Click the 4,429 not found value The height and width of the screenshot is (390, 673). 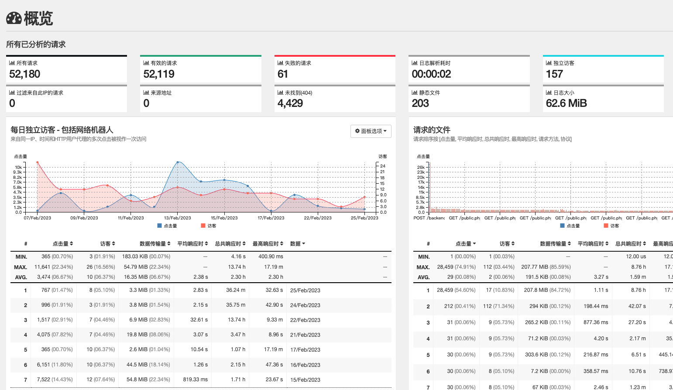click(290, 103)
